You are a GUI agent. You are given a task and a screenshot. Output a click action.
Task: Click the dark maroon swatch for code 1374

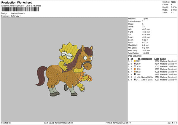[x=135, y=64]
